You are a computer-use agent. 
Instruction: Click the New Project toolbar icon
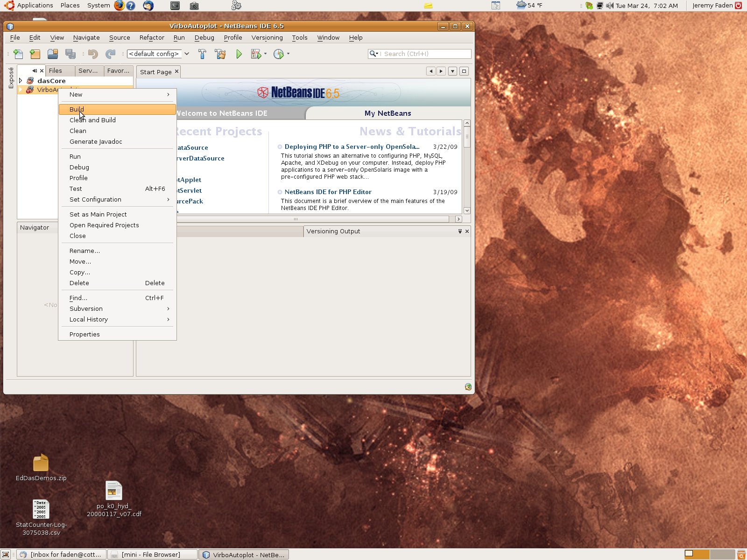tap(35, 54)
